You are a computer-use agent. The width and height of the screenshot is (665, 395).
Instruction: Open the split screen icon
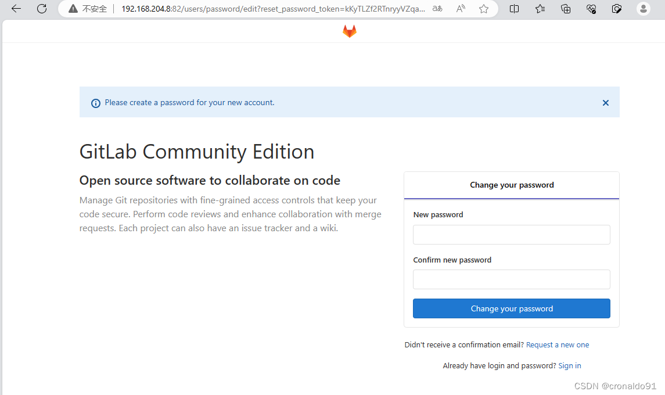(514, 9)
